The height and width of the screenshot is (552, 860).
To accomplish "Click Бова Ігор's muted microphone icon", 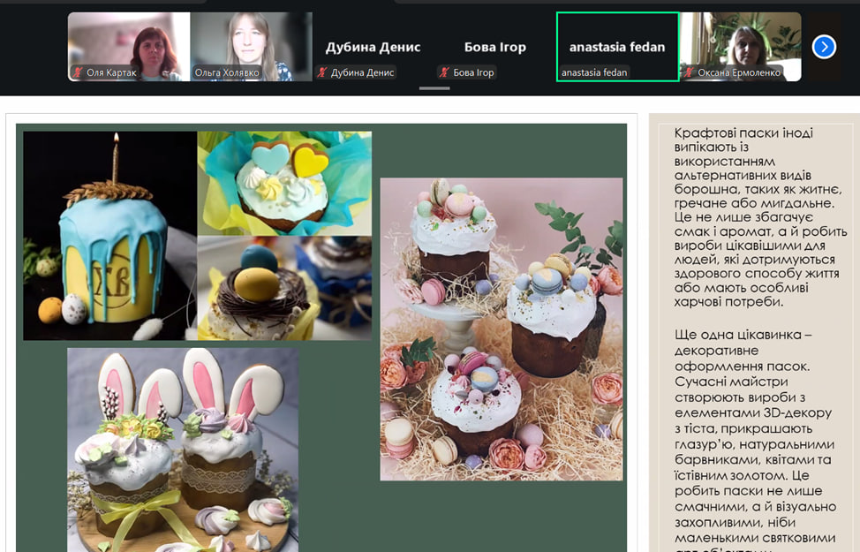I will coord(445,73).
